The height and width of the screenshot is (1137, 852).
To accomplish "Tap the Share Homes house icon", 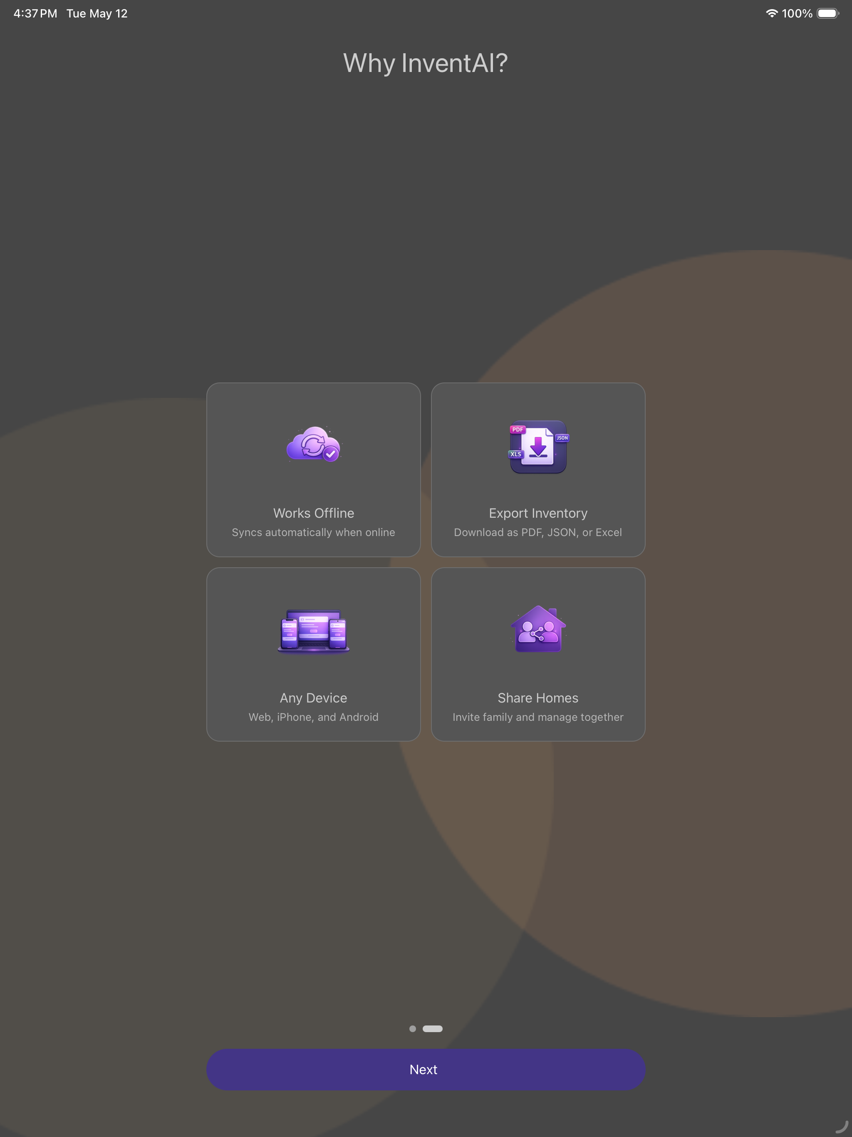I will pos(538,629).
